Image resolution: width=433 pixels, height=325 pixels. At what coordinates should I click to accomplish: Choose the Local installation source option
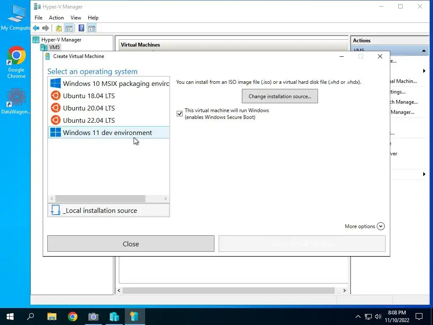pos(109,210)
